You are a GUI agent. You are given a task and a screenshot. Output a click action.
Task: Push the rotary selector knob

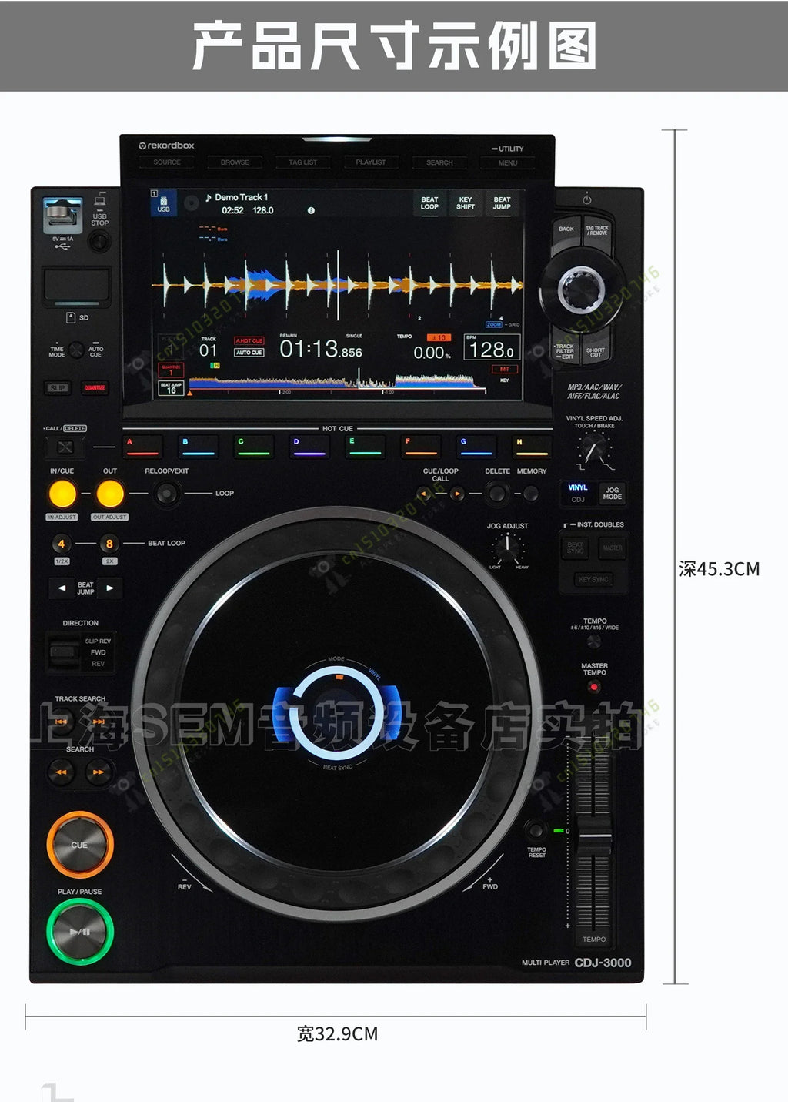(x=582, y=290)
